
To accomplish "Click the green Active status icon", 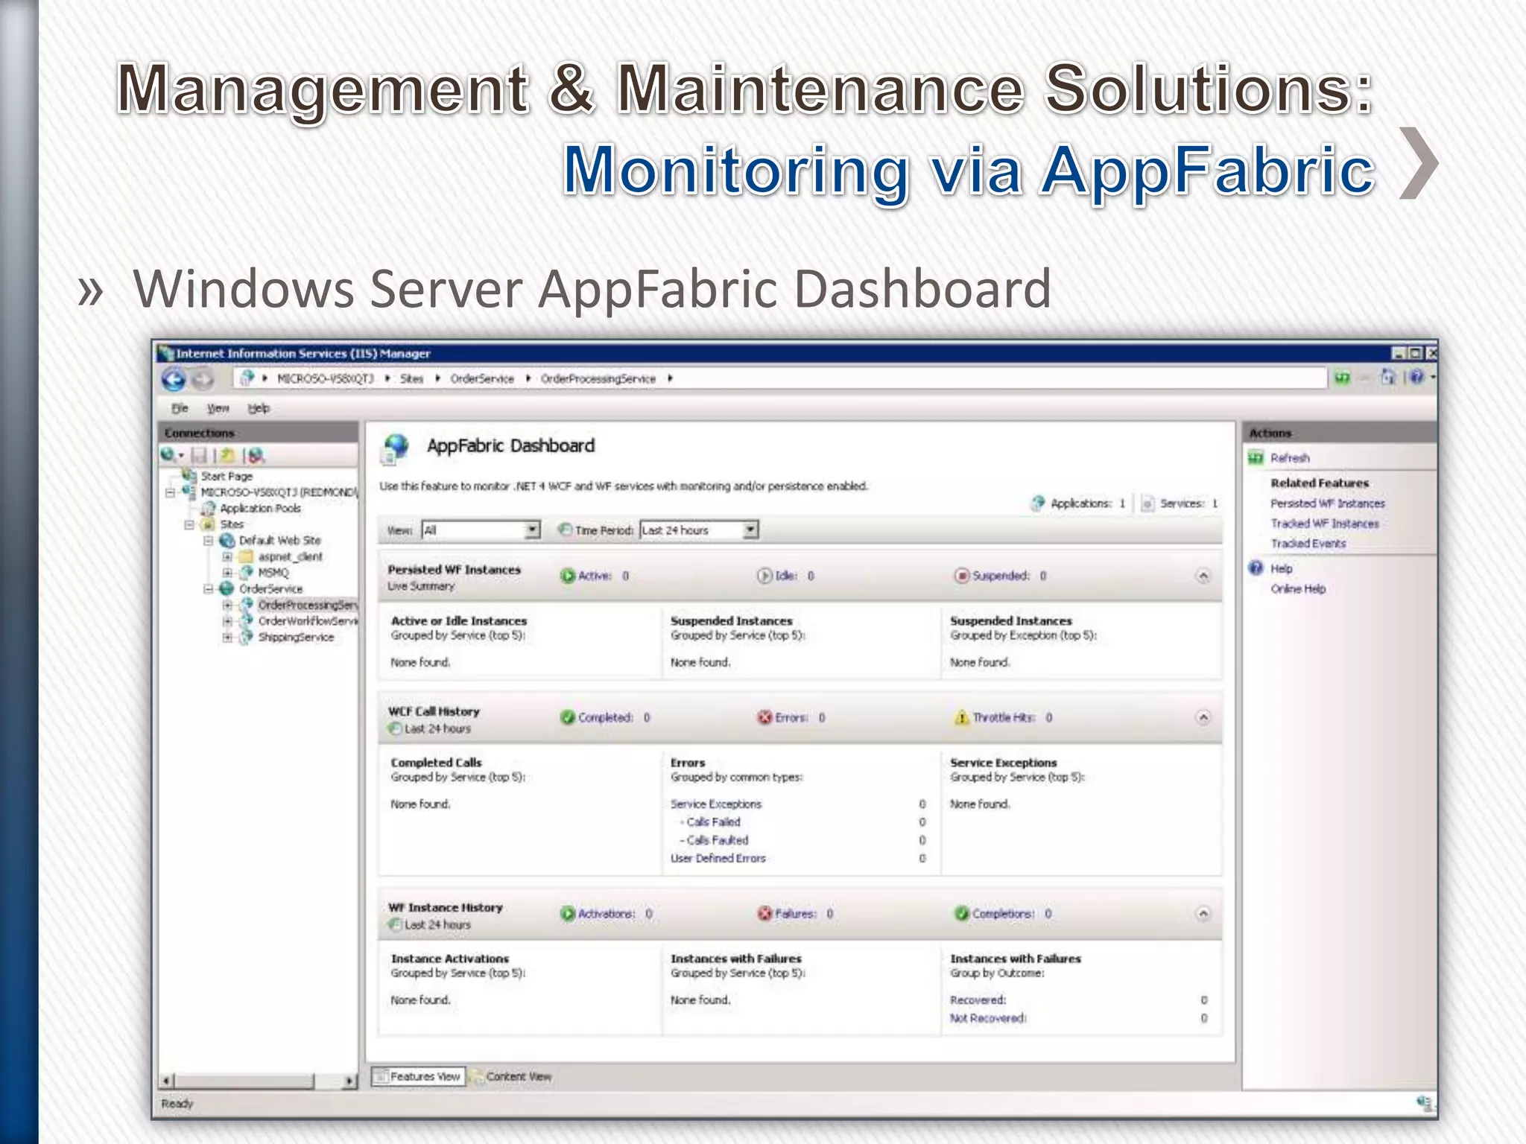I will pos(568,576).
